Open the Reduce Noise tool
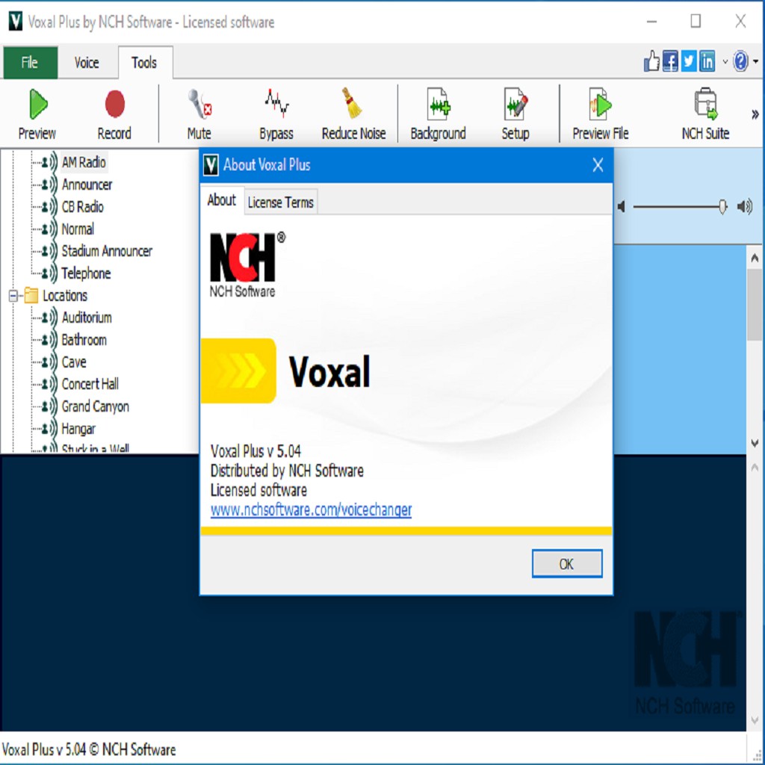765x765 pixels. coord(352,112)
